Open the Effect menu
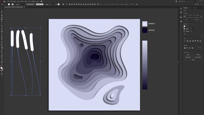This screenshot has width=204, height=115. [x=26, y=1]
